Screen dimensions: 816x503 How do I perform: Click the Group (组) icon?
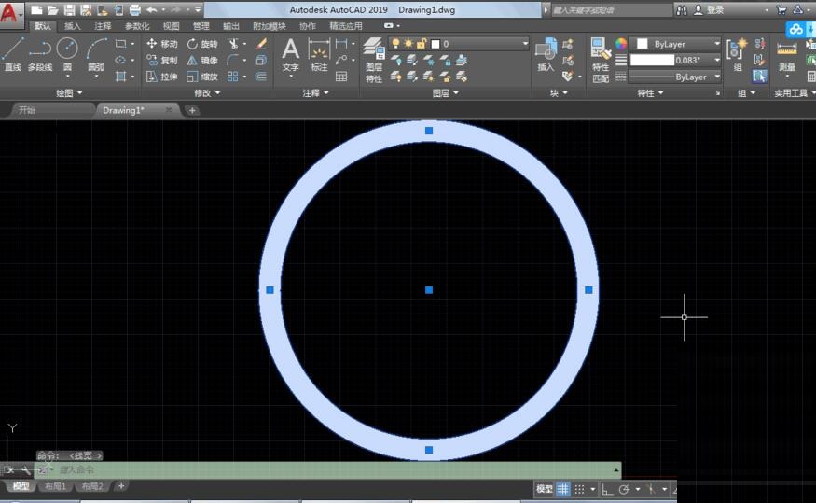coord(737,54)
